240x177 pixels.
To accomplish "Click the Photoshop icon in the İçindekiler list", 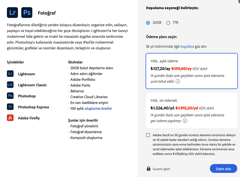I will (10, 96).
